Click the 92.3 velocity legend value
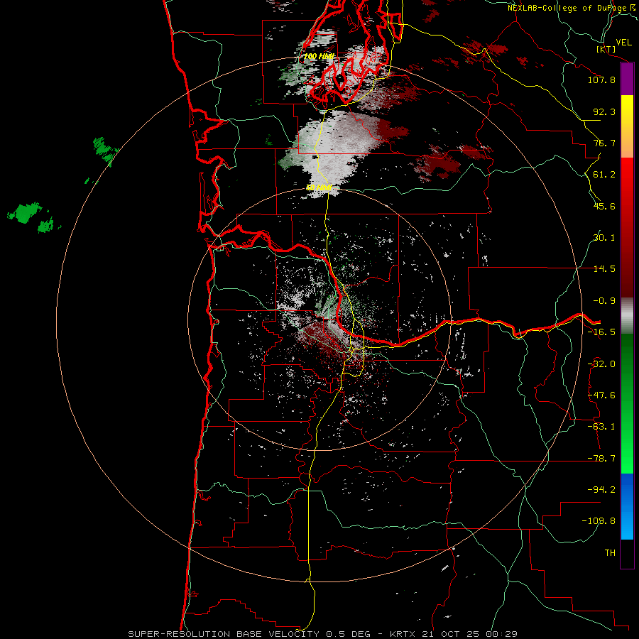This screenshot has width=639, height=639. point(604,111)
